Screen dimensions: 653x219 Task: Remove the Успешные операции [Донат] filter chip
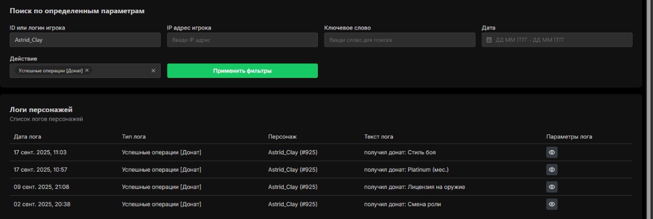(x=87, y=70)
